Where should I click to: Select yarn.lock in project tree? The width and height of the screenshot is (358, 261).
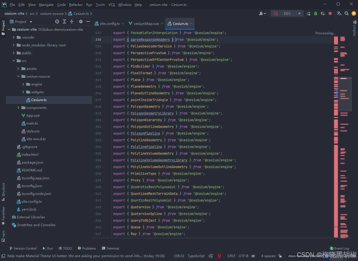29,209
